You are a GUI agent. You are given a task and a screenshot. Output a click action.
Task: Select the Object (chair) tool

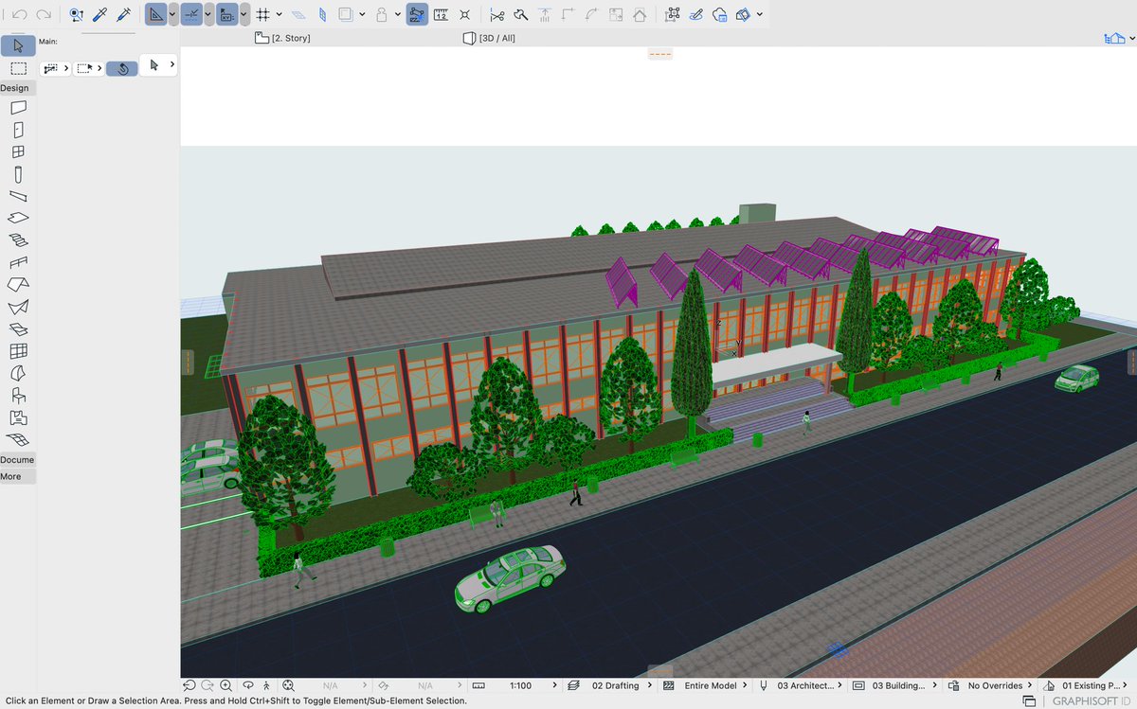[18, 395]
